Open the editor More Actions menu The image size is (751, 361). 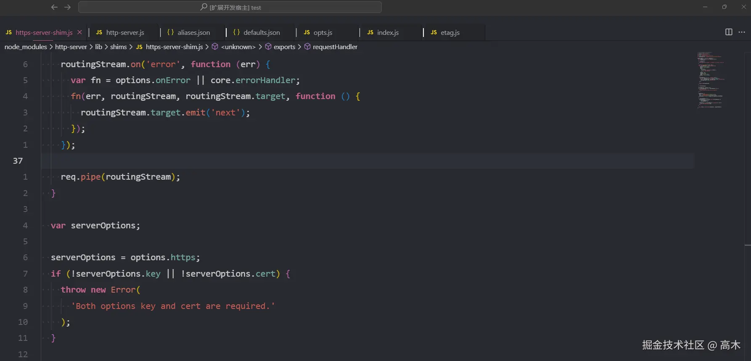click(742, 32)
